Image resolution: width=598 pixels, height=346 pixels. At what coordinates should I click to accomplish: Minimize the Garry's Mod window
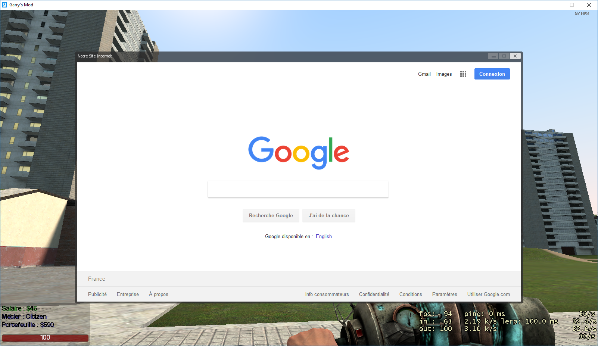point(555,5)
